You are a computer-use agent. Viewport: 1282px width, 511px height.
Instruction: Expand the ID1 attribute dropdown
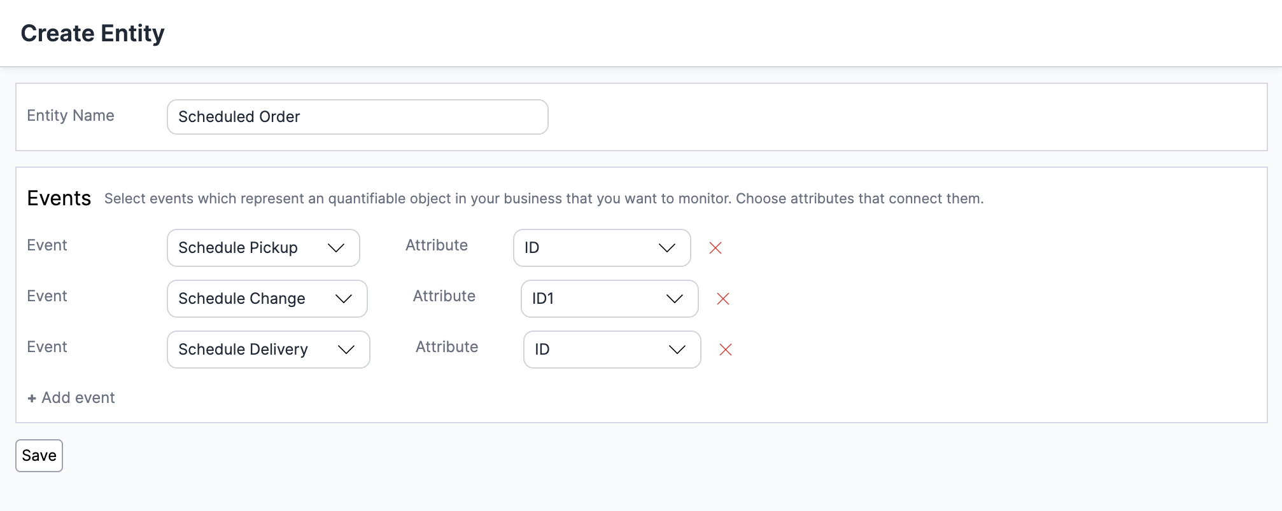609,299
